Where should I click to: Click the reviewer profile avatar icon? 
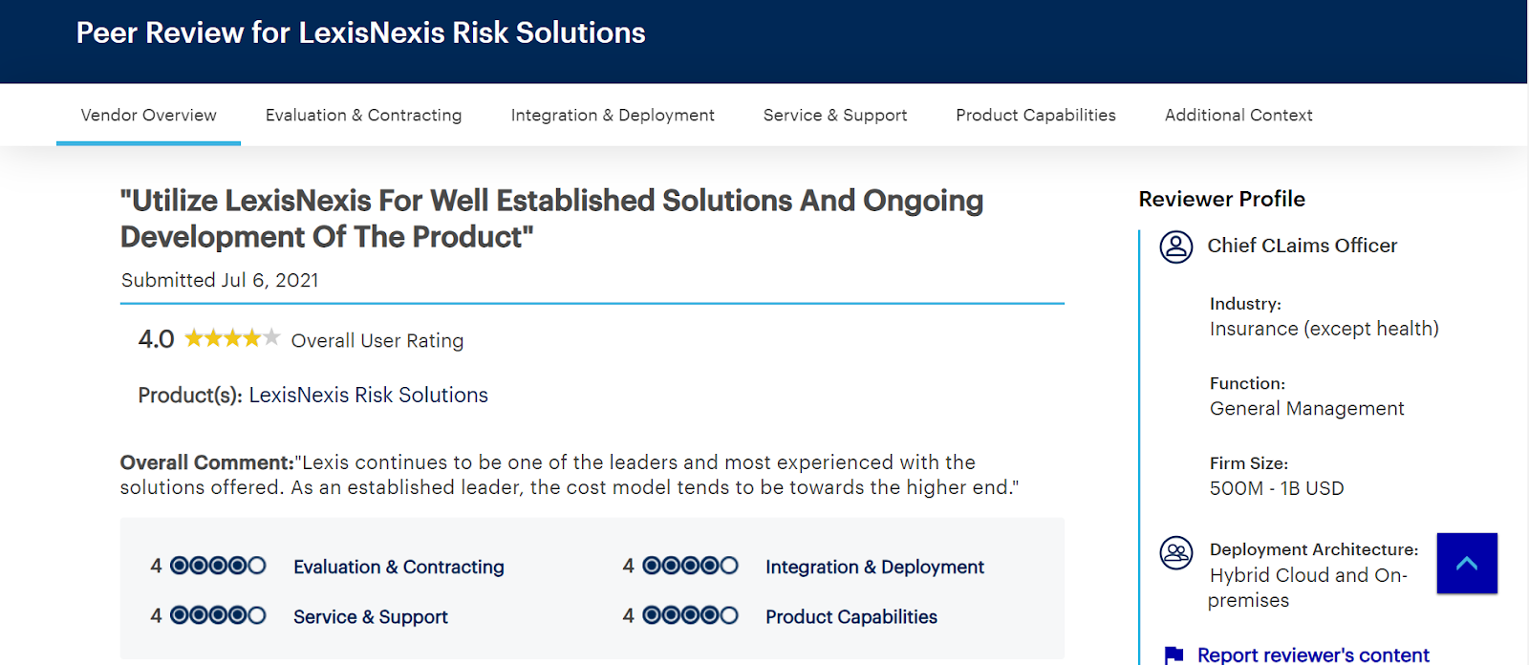[x=1176, y=247]
